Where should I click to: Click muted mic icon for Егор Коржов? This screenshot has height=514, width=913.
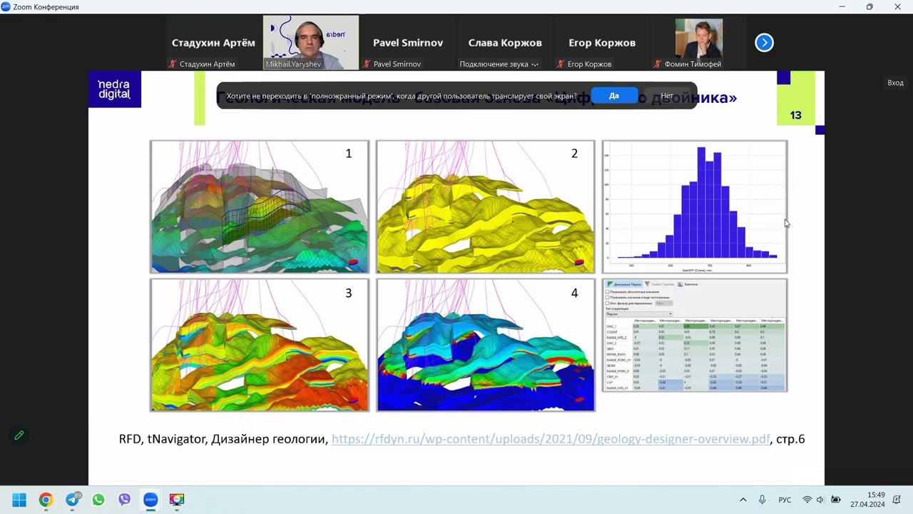(x=561, y=64)
